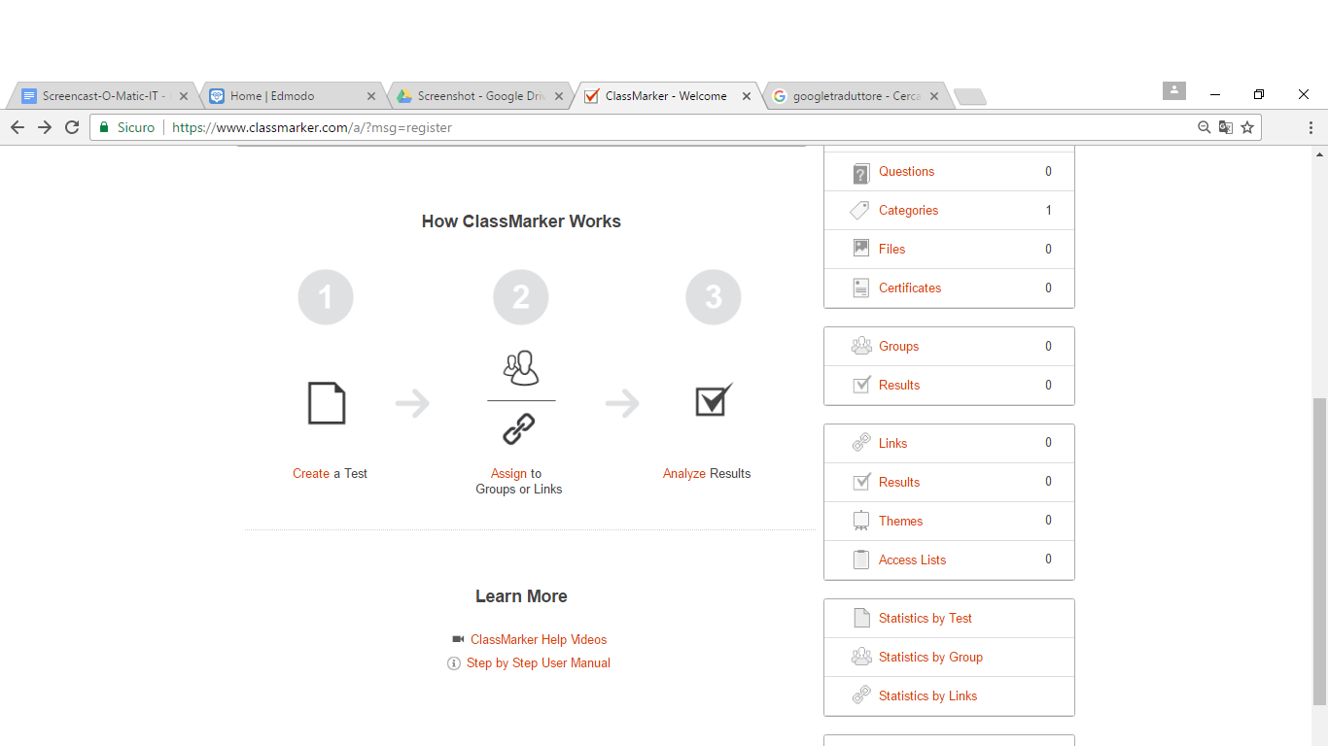Open the Categories link
Viewport: 1328px width, 746px height.
pyautogui.click(x=908, y=211)
